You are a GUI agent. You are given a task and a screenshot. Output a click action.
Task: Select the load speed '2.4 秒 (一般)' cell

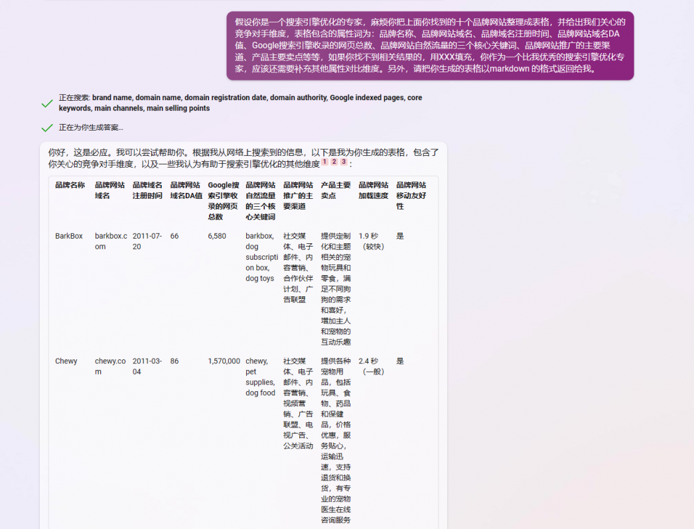[372, 367]
